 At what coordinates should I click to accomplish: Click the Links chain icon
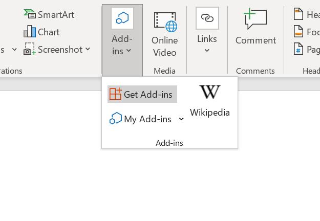pyautogui.click(x=207, y=18)
